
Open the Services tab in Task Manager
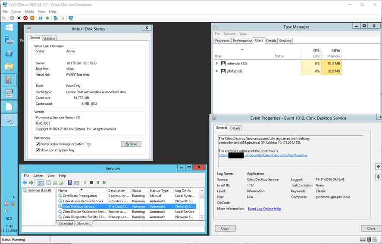coord(285,41)
